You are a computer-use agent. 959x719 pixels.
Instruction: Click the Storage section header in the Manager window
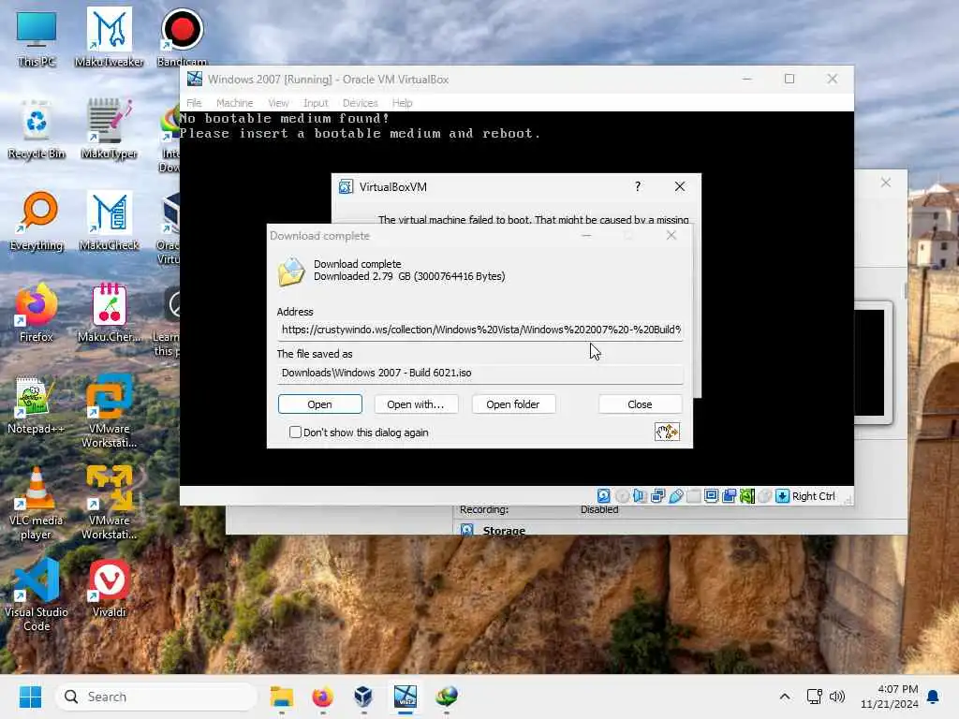(503, 530)
